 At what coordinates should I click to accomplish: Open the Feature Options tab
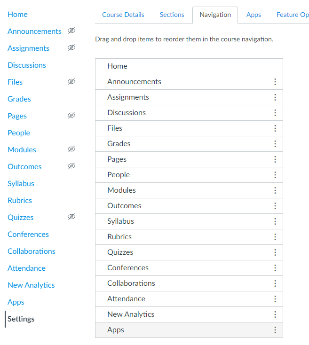[x=292, y=15]
